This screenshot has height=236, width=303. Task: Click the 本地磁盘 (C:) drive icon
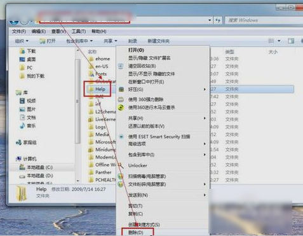(x=22, y=167)
